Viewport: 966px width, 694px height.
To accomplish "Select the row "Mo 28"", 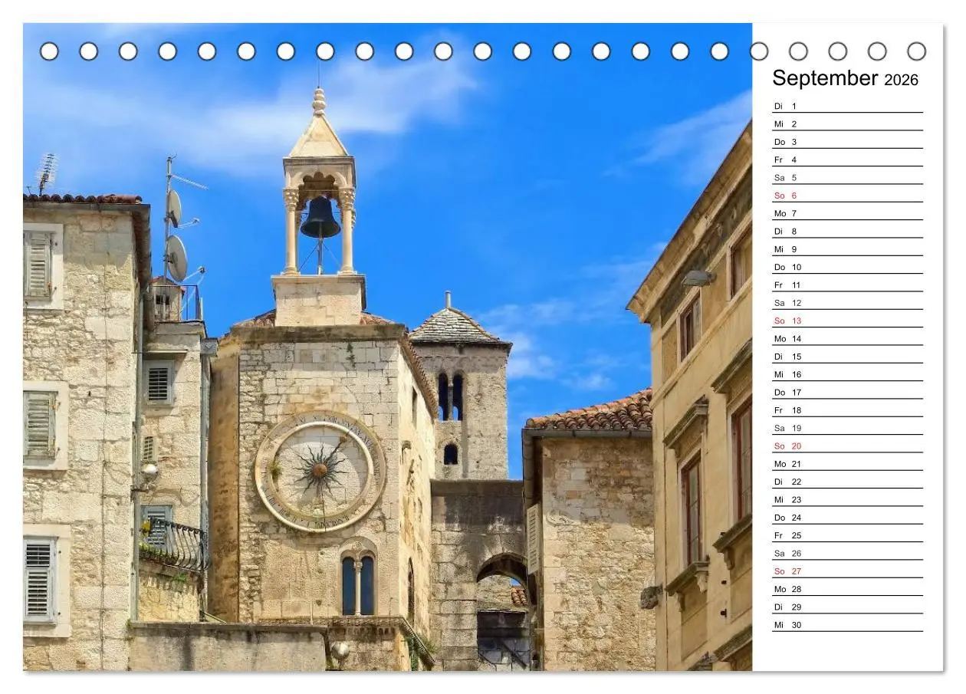I will [847, 589].
